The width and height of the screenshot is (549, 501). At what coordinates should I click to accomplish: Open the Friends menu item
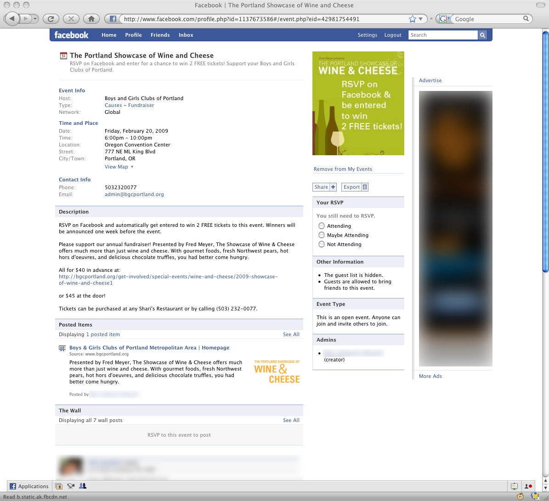point(160,35)
